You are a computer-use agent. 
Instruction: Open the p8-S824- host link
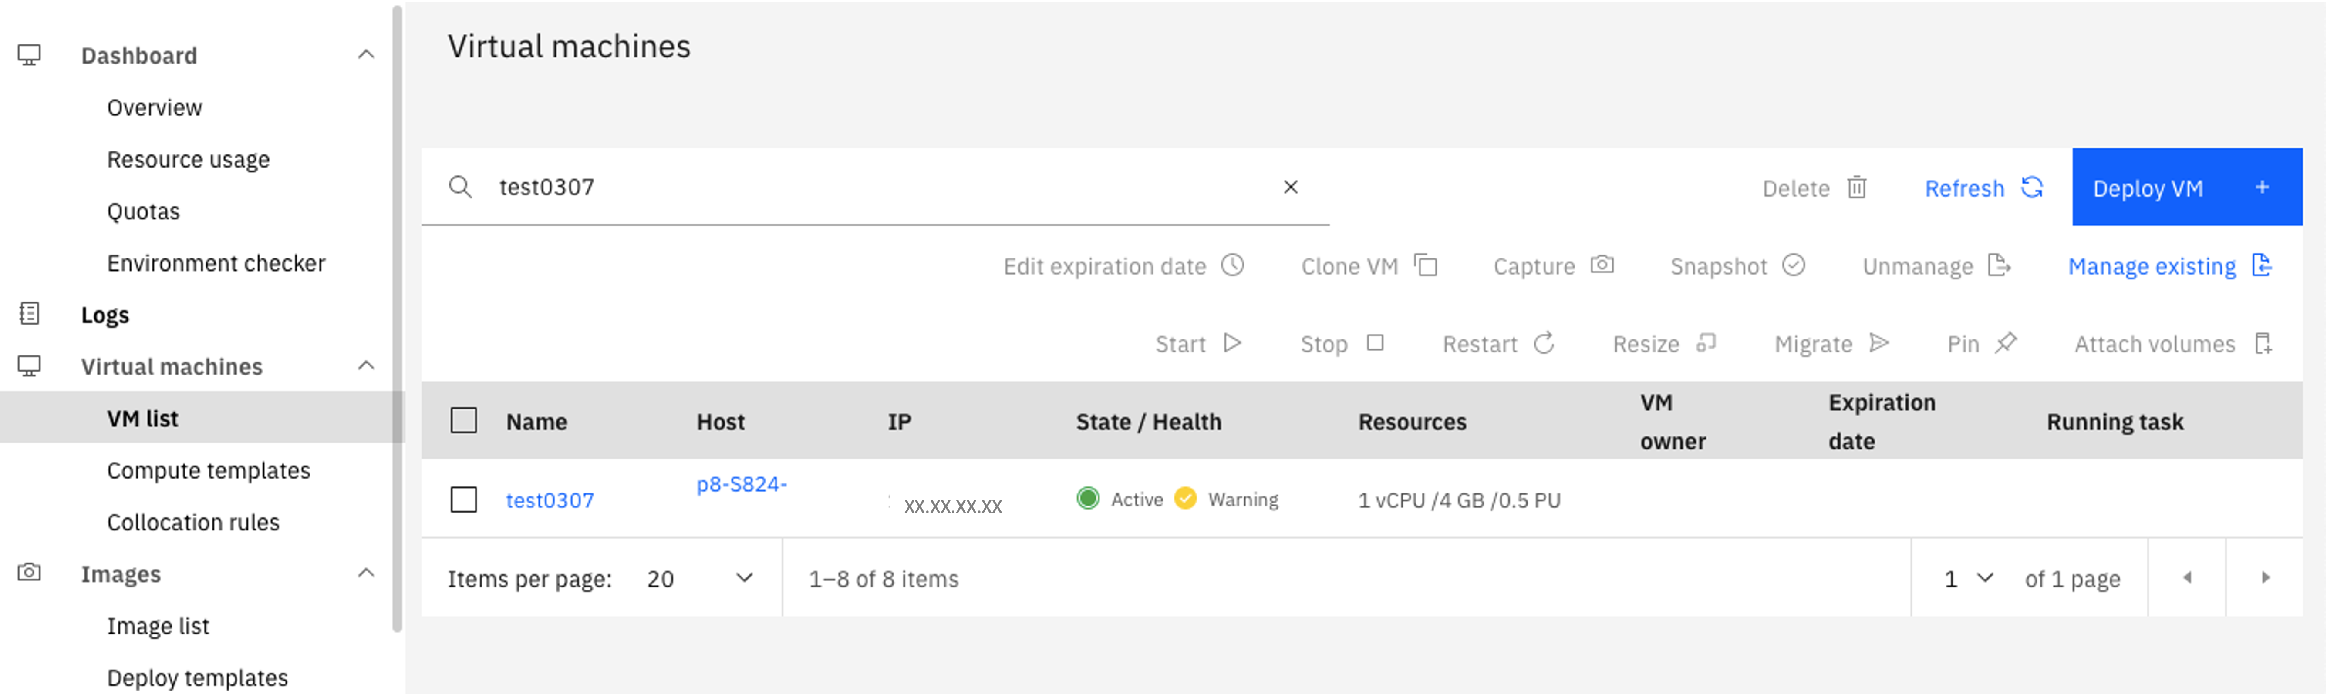742,485
